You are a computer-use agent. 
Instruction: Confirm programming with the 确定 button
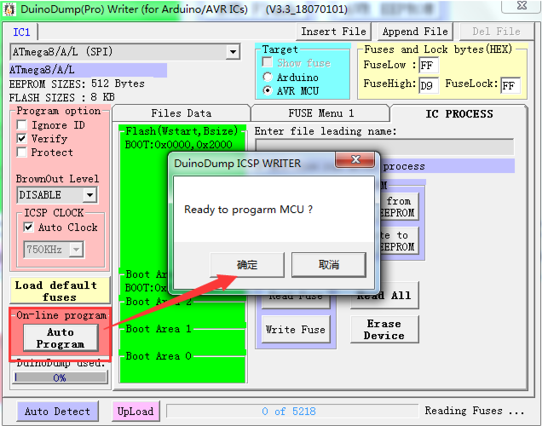[x=247, y=265]
